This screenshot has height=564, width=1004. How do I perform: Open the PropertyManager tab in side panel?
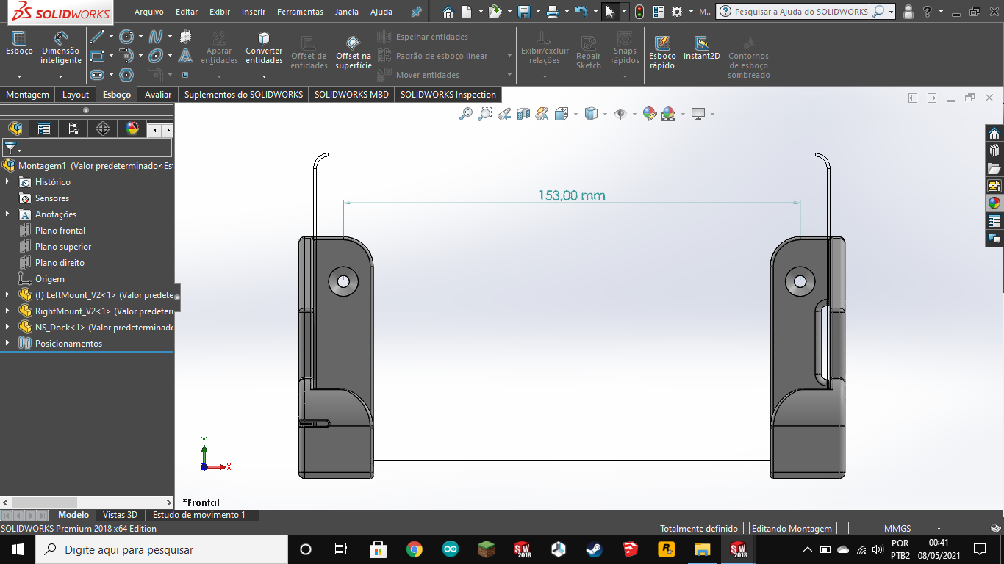coord(44,129)
